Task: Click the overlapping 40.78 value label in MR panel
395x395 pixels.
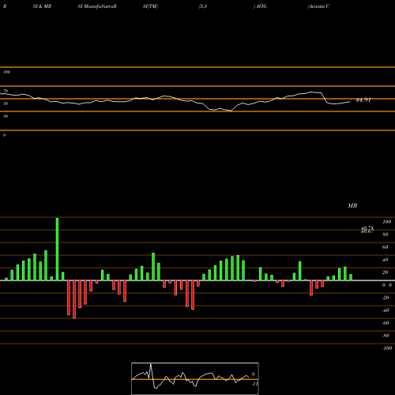Action: click(367, 228)
